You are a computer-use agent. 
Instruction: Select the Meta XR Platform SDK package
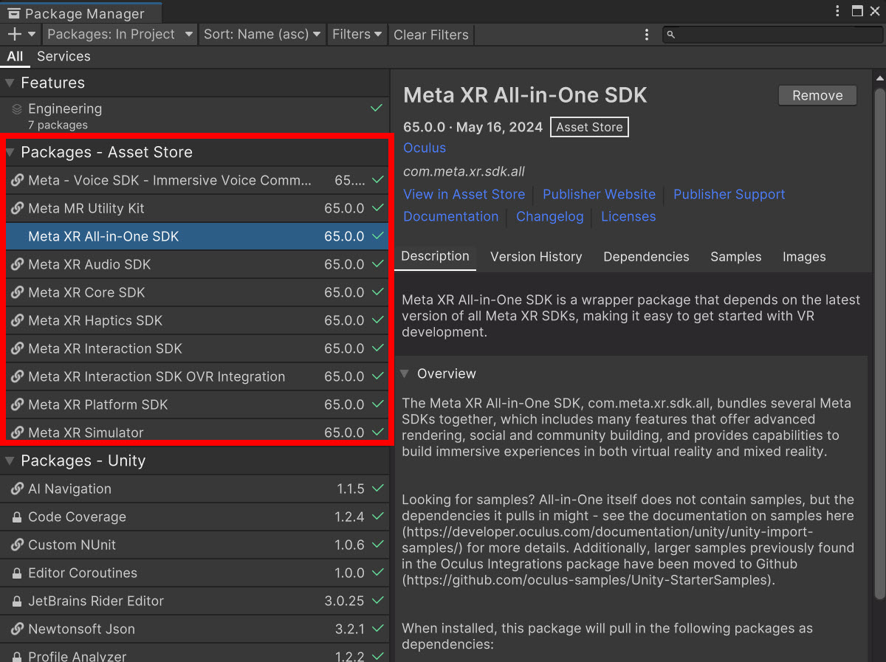195,404
